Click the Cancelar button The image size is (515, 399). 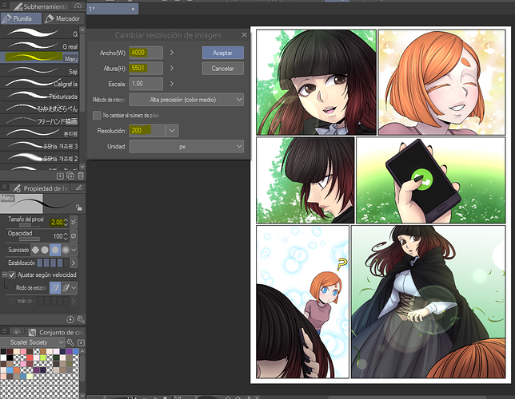[x=222, y=69]
